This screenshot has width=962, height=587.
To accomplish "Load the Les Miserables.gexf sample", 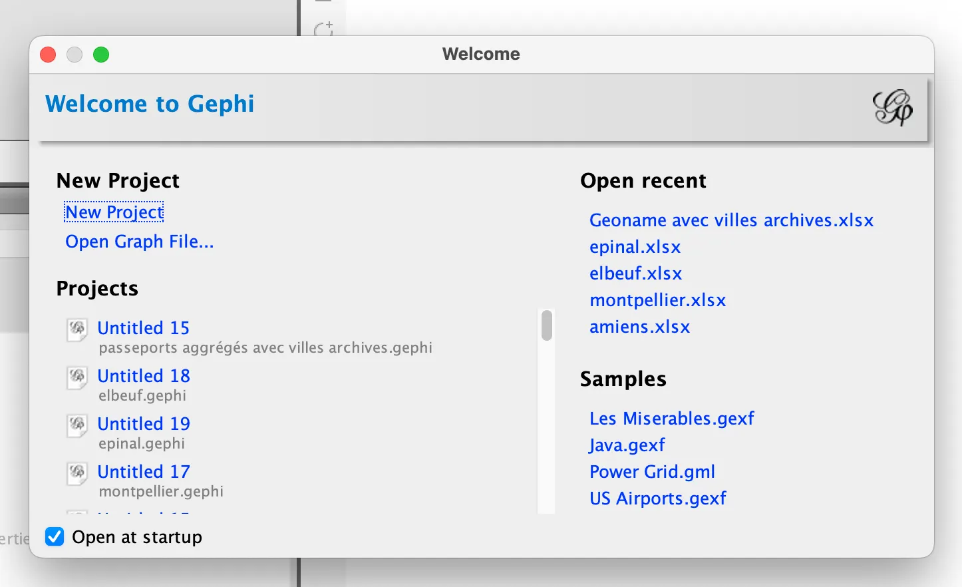I will (x=671, y=419).
